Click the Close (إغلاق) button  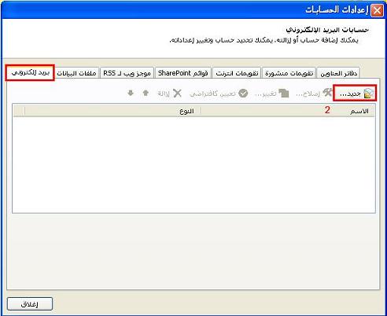[x=30, y=304]
